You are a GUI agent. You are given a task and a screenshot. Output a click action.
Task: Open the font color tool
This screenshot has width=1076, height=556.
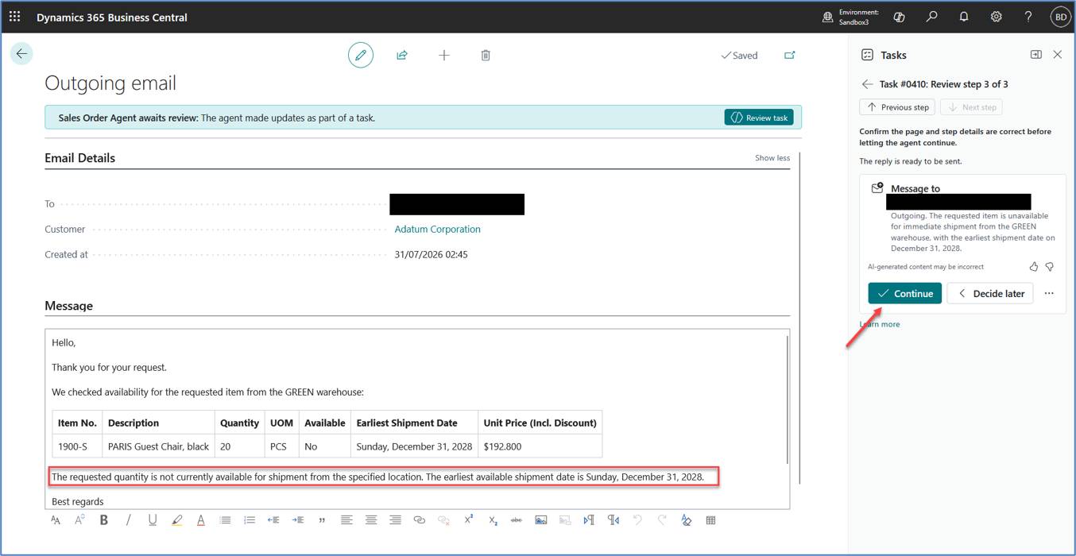[201, 520]
